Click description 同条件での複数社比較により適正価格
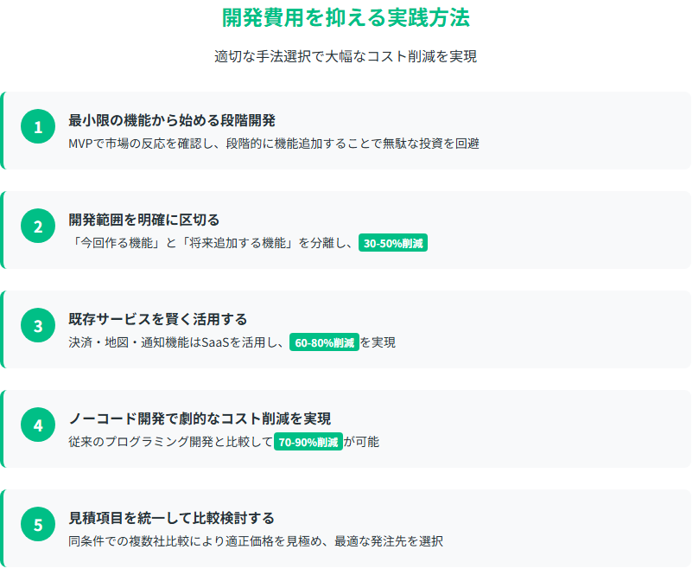 [x=256, y=541]
